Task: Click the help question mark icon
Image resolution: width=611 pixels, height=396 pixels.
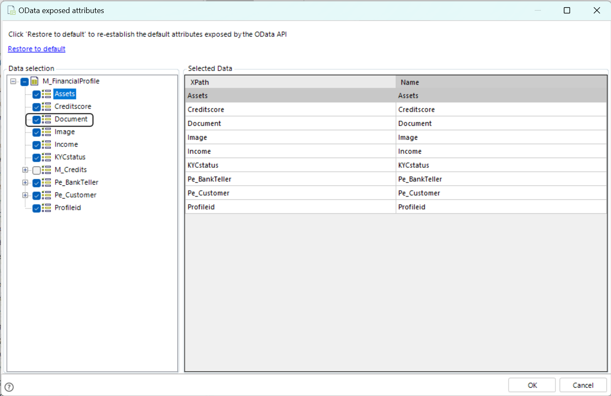Action: pyautogui.click(x=9, y=387)
